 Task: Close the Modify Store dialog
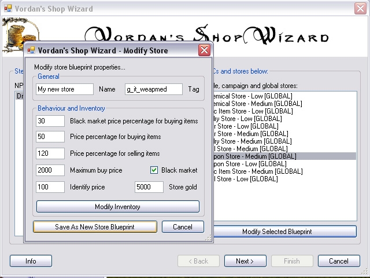click(204, 50)
